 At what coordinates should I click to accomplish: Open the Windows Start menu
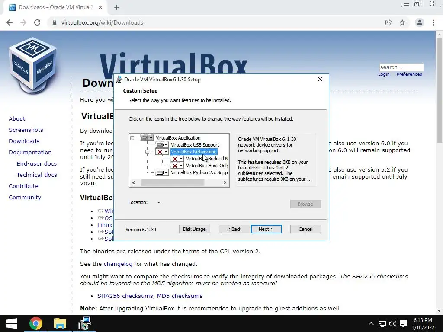12,323
